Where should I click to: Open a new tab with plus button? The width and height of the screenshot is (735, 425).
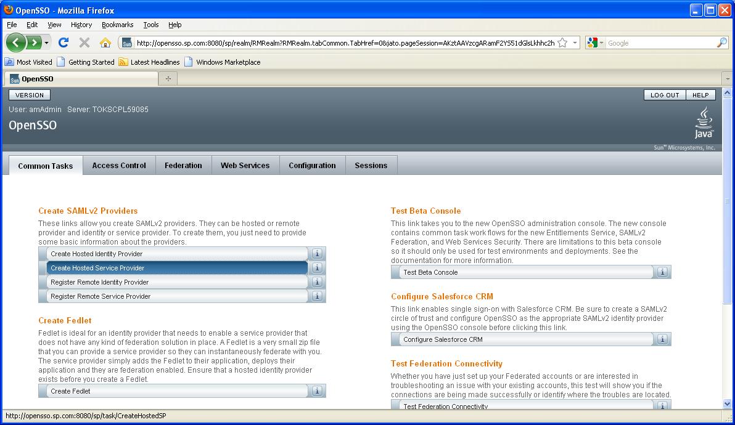168,79
